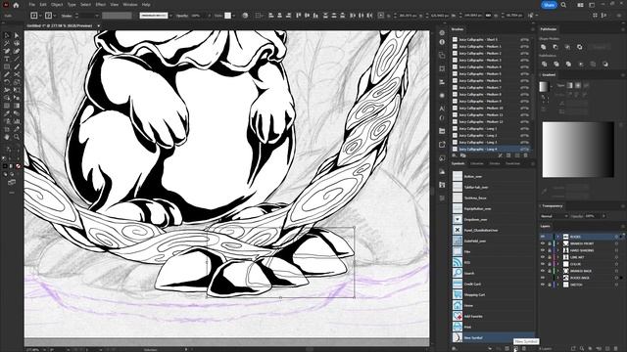The image size is (627, 352).
Task: Click the New Symbol button icon
Action: click(516, 348)
